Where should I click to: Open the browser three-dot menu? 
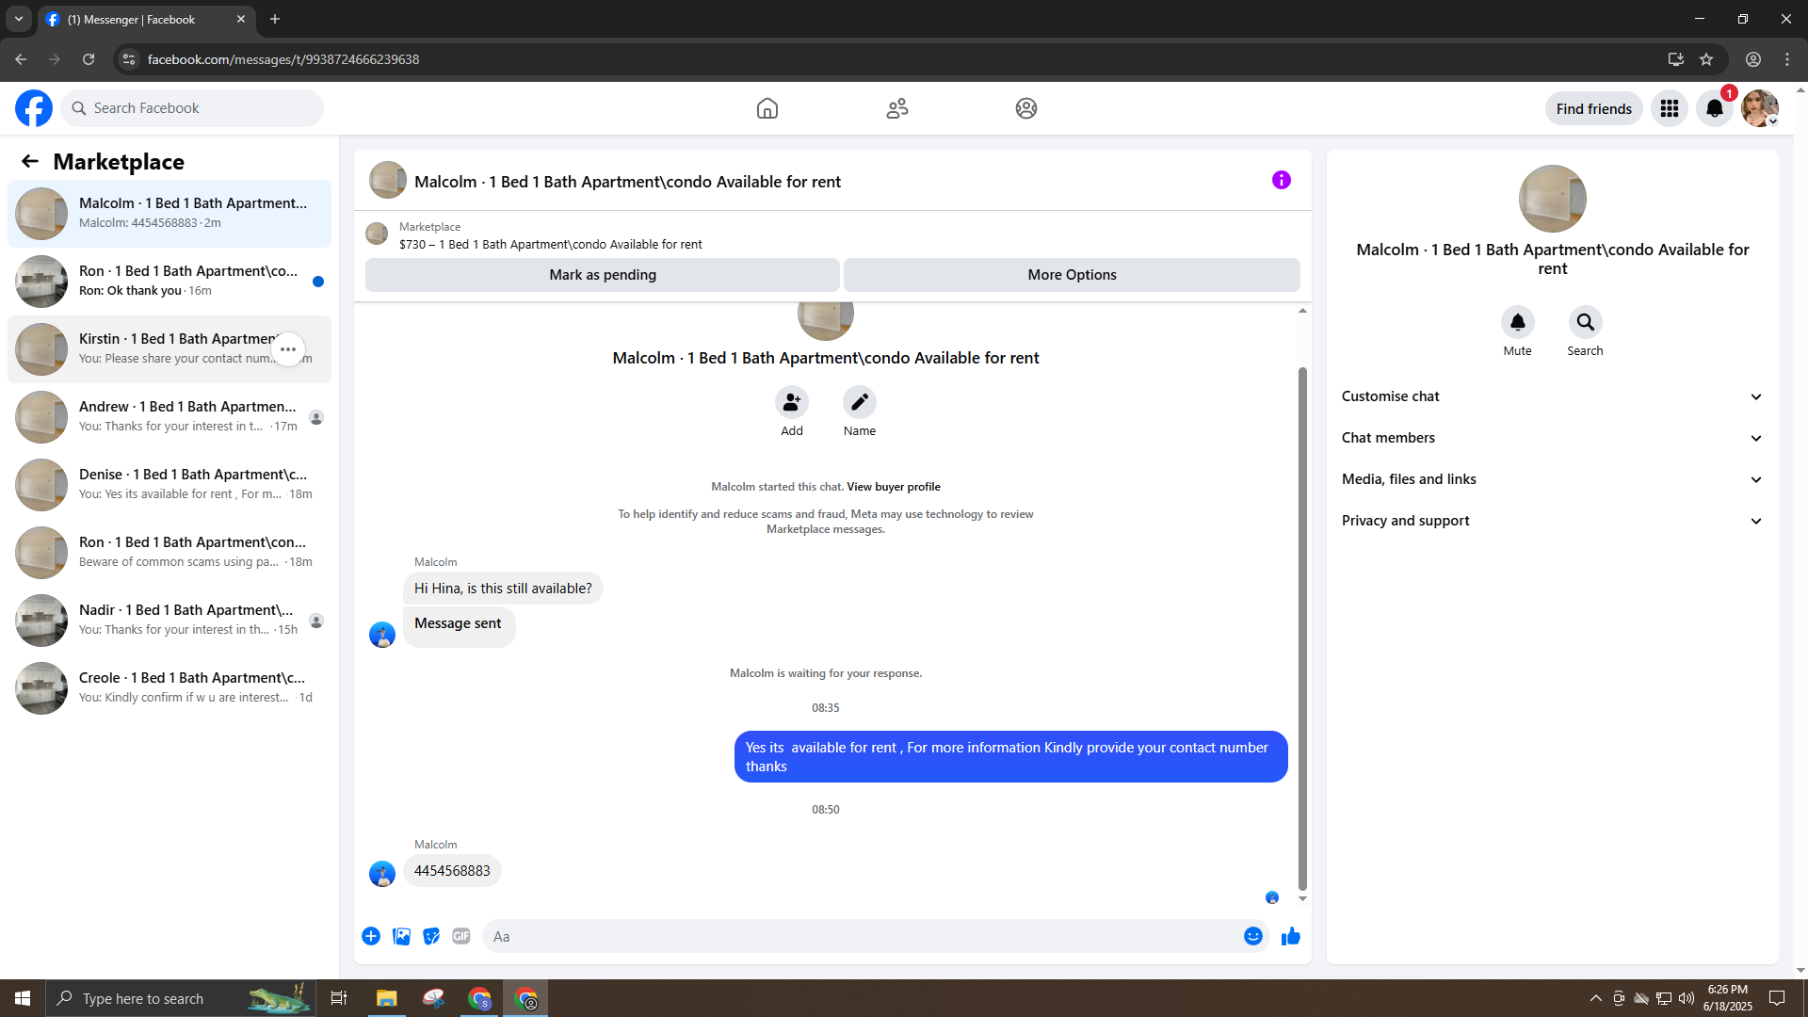1787,59
